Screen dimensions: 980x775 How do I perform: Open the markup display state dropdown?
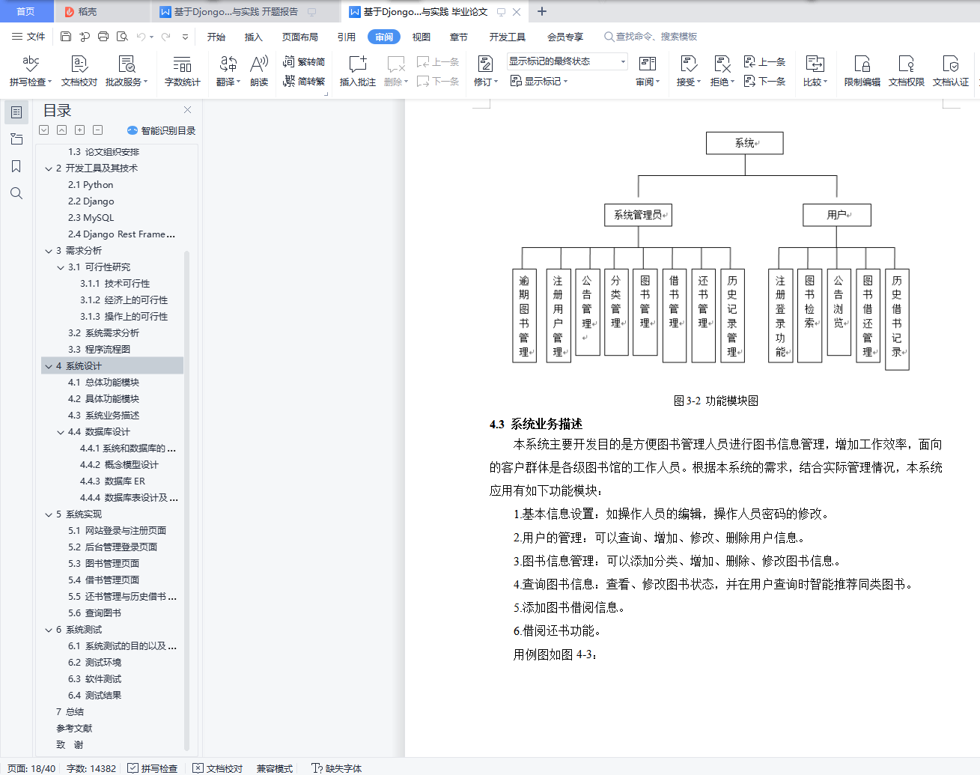(x=567, y=61)
